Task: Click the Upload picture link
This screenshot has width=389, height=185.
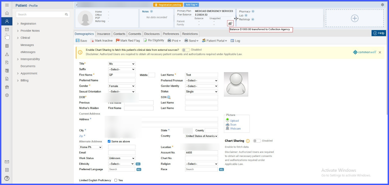Action: pos(234,121)
